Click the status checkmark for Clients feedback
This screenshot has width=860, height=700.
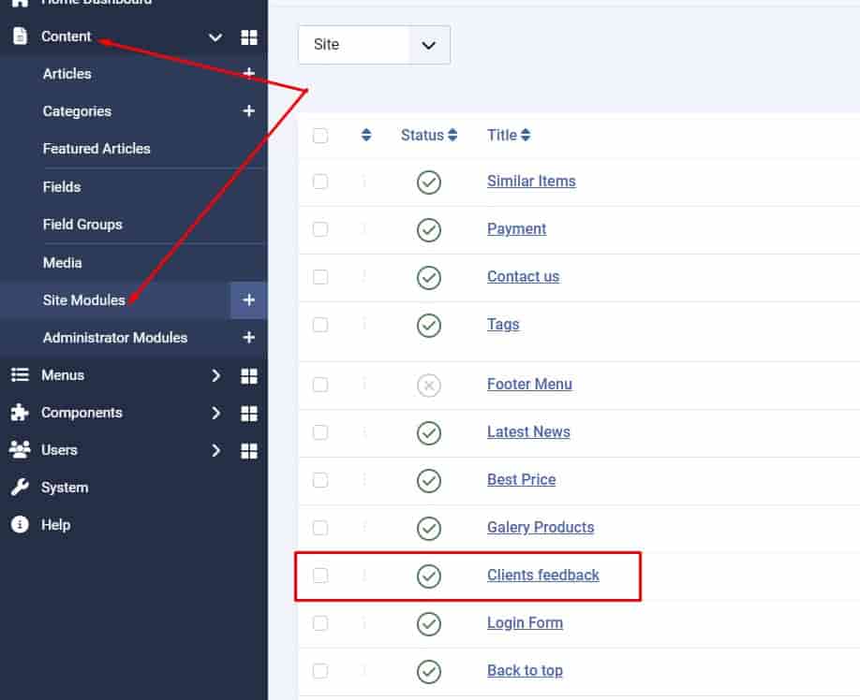tap(429, 576)
